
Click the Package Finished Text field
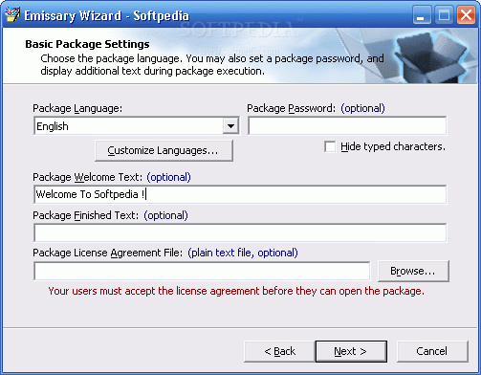[240, 232]
